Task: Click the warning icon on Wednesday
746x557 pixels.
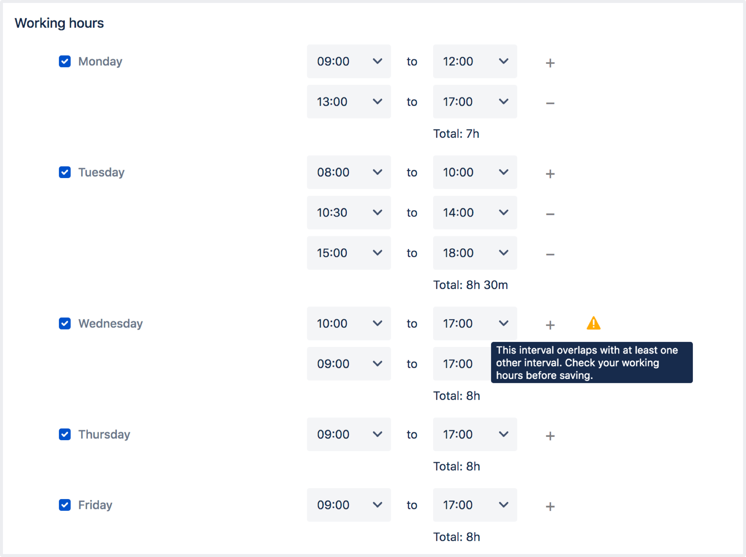Action: pos(593,323)
